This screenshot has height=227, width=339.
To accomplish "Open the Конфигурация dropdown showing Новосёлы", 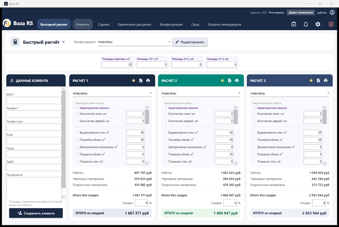I will click(134, 42).
